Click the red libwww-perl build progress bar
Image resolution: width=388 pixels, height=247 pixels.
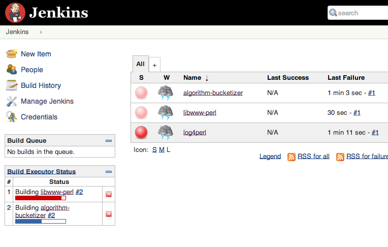coord(41,198)
